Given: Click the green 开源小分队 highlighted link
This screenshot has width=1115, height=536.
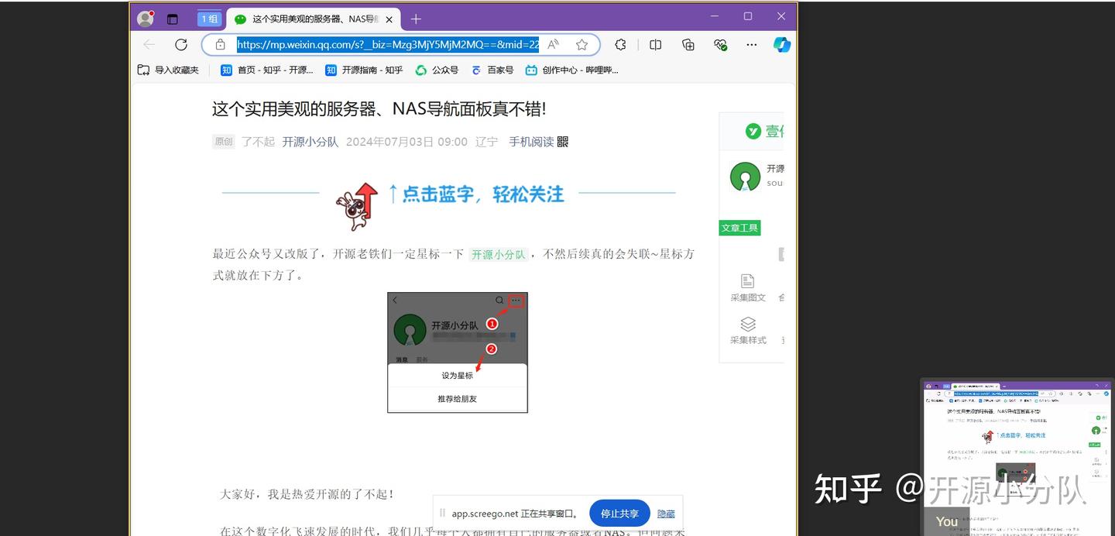Looking at the screenshot, I should click(x=499, y=254).
